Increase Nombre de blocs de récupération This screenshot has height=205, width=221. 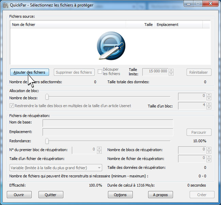pos(209,148)
